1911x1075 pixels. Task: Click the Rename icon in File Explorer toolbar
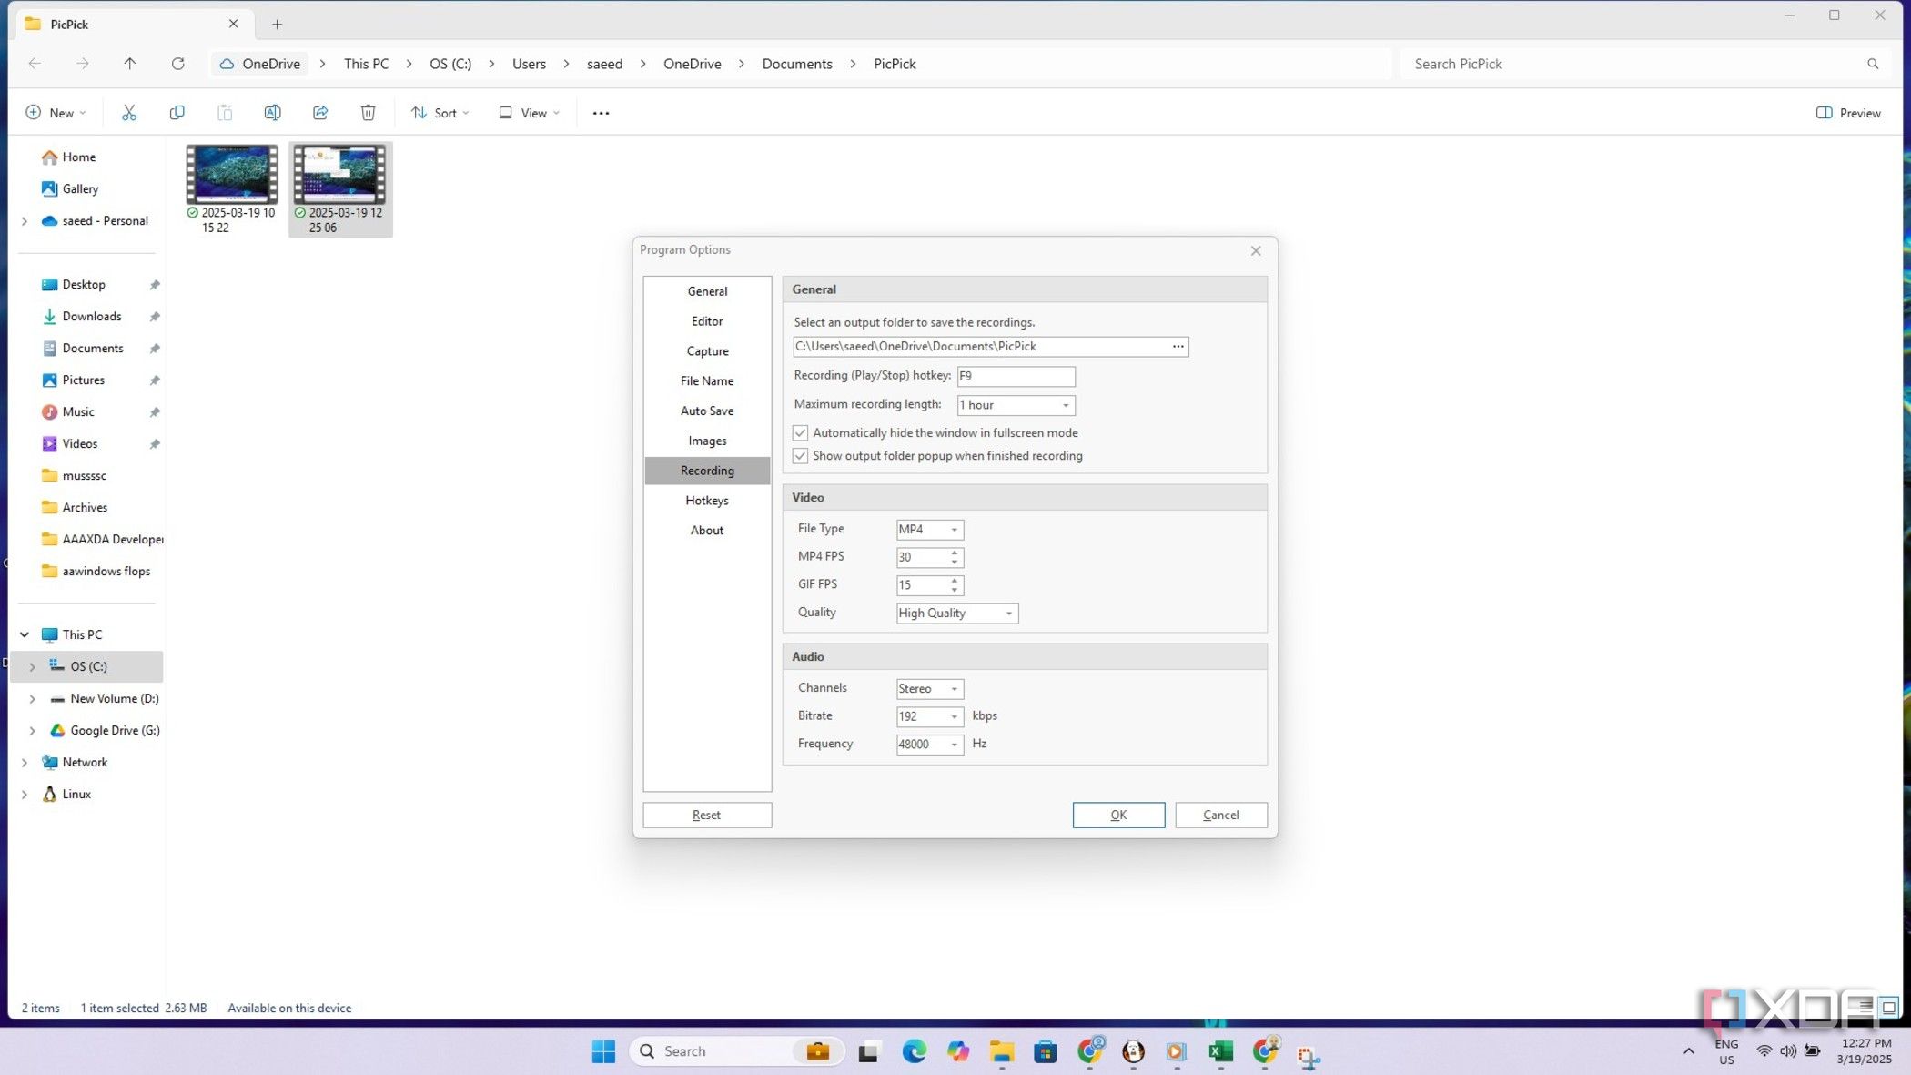272,113
